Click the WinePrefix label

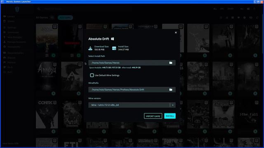point(94,83)
